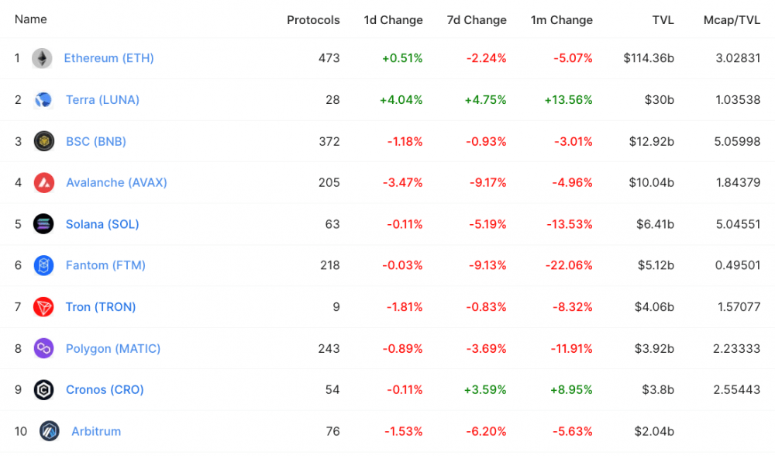Sort by 7d Change column header
Viewport: 775px width, 456px height.
pyautogui.click(x=477, y=20)
